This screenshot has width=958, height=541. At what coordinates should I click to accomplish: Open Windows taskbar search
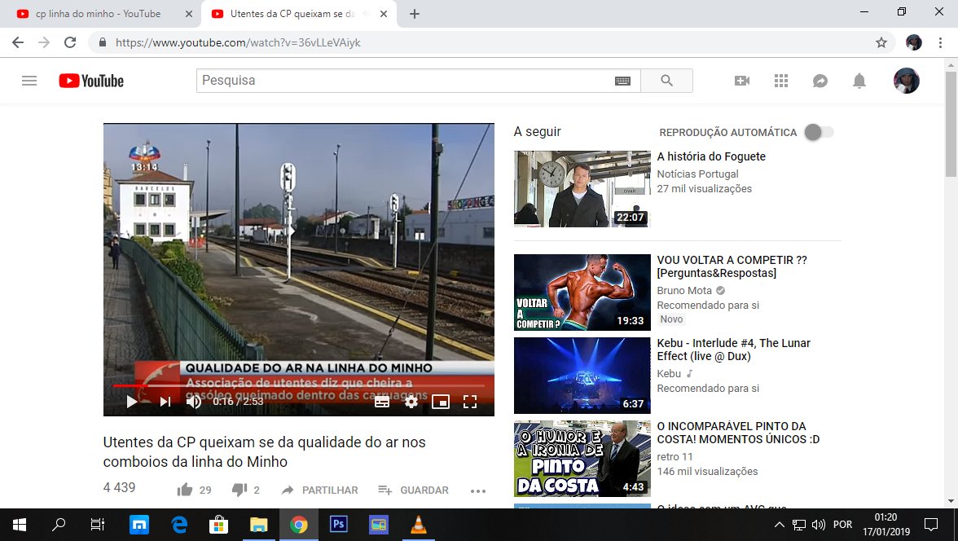click(x=59, y=525)
